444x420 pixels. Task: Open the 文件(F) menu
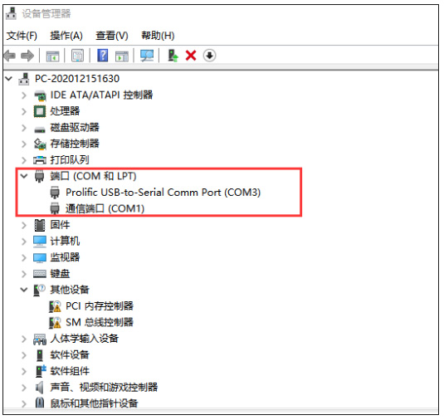pos(22,36)
